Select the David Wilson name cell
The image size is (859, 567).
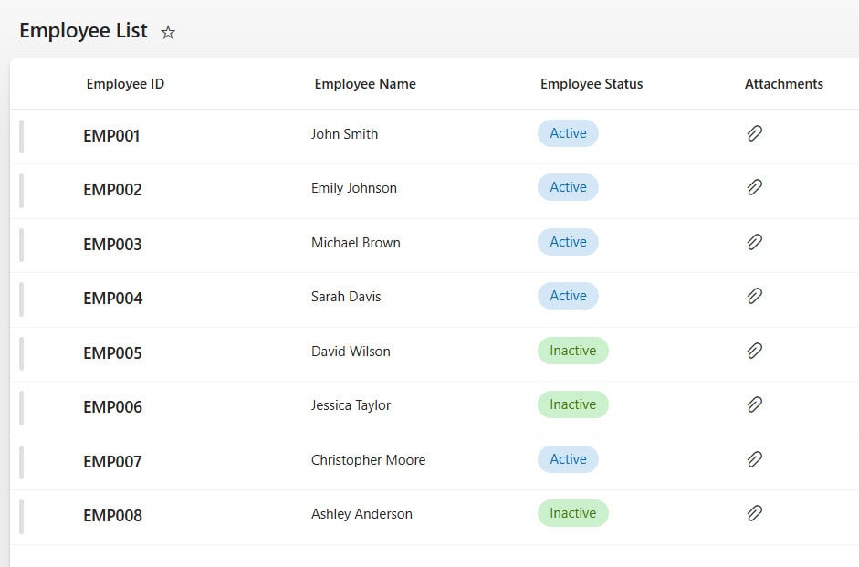(351, 352)
